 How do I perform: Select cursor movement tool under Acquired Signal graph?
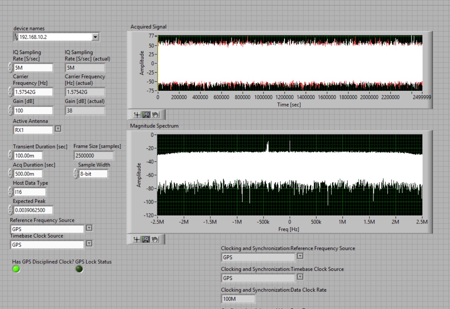point(137,114)
